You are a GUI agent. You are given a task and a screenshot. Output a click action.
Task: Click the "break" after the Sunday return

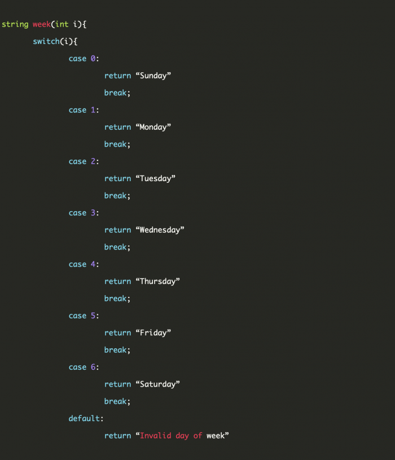click(116, 93)
